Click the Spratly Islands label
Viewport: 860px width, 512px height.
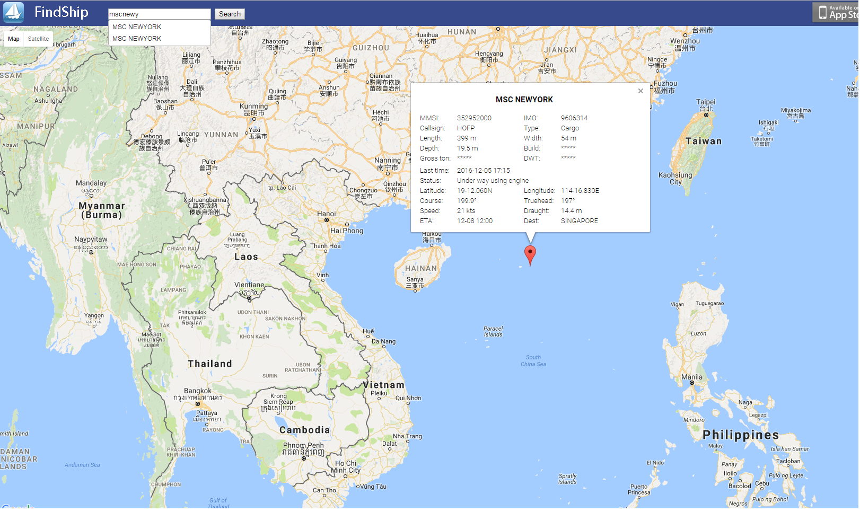[x=567, y=479]
